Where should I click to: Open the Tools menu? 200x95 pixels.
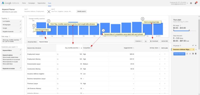tap(50, 3)
